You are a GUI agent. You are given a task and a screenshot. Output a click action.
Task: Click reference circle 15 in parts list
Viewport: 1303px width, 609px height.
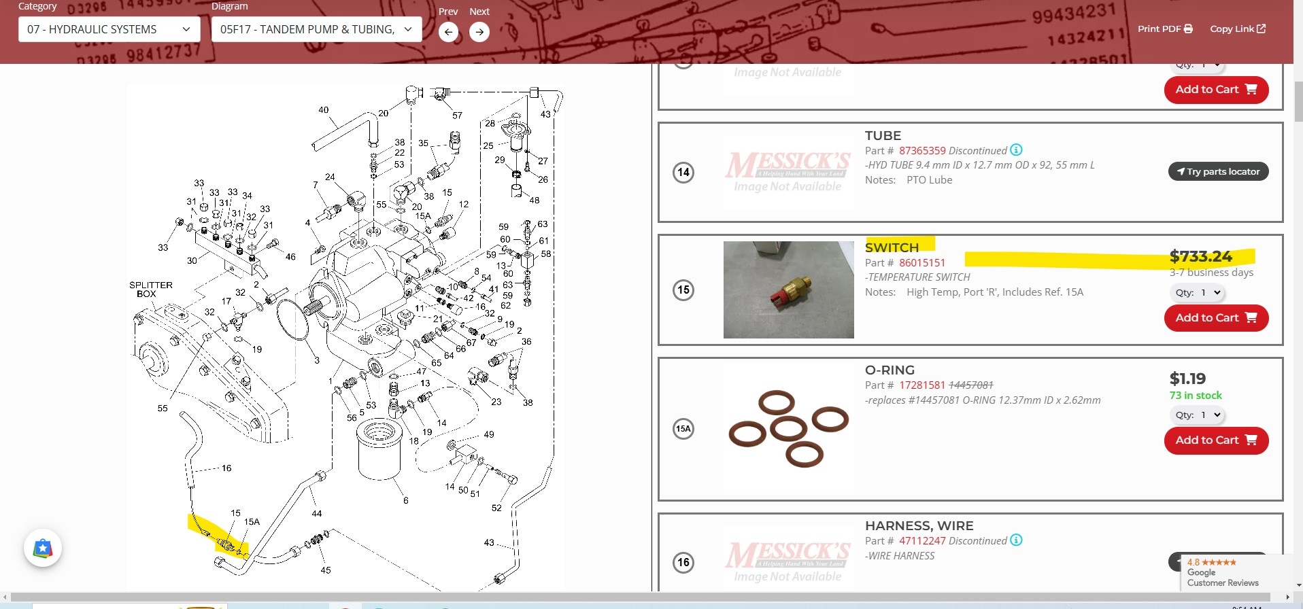pyautogui.click(x=683, y=290)
